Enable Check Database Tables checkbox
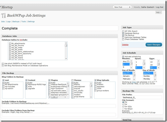 click(x=123, y=39)
